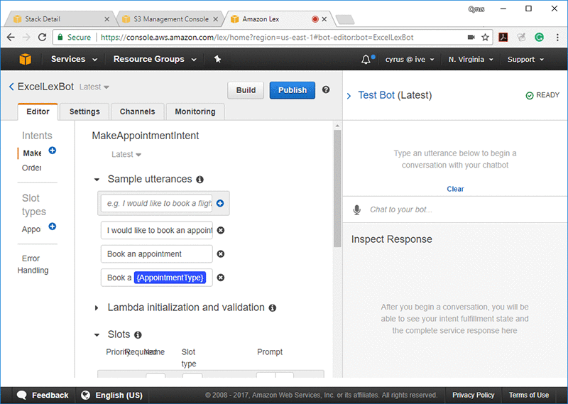The height and width of the screenshot is (404, 568).
Task: Switch to the S3 Management Console browser tab
Action: [x=170, y=19]
